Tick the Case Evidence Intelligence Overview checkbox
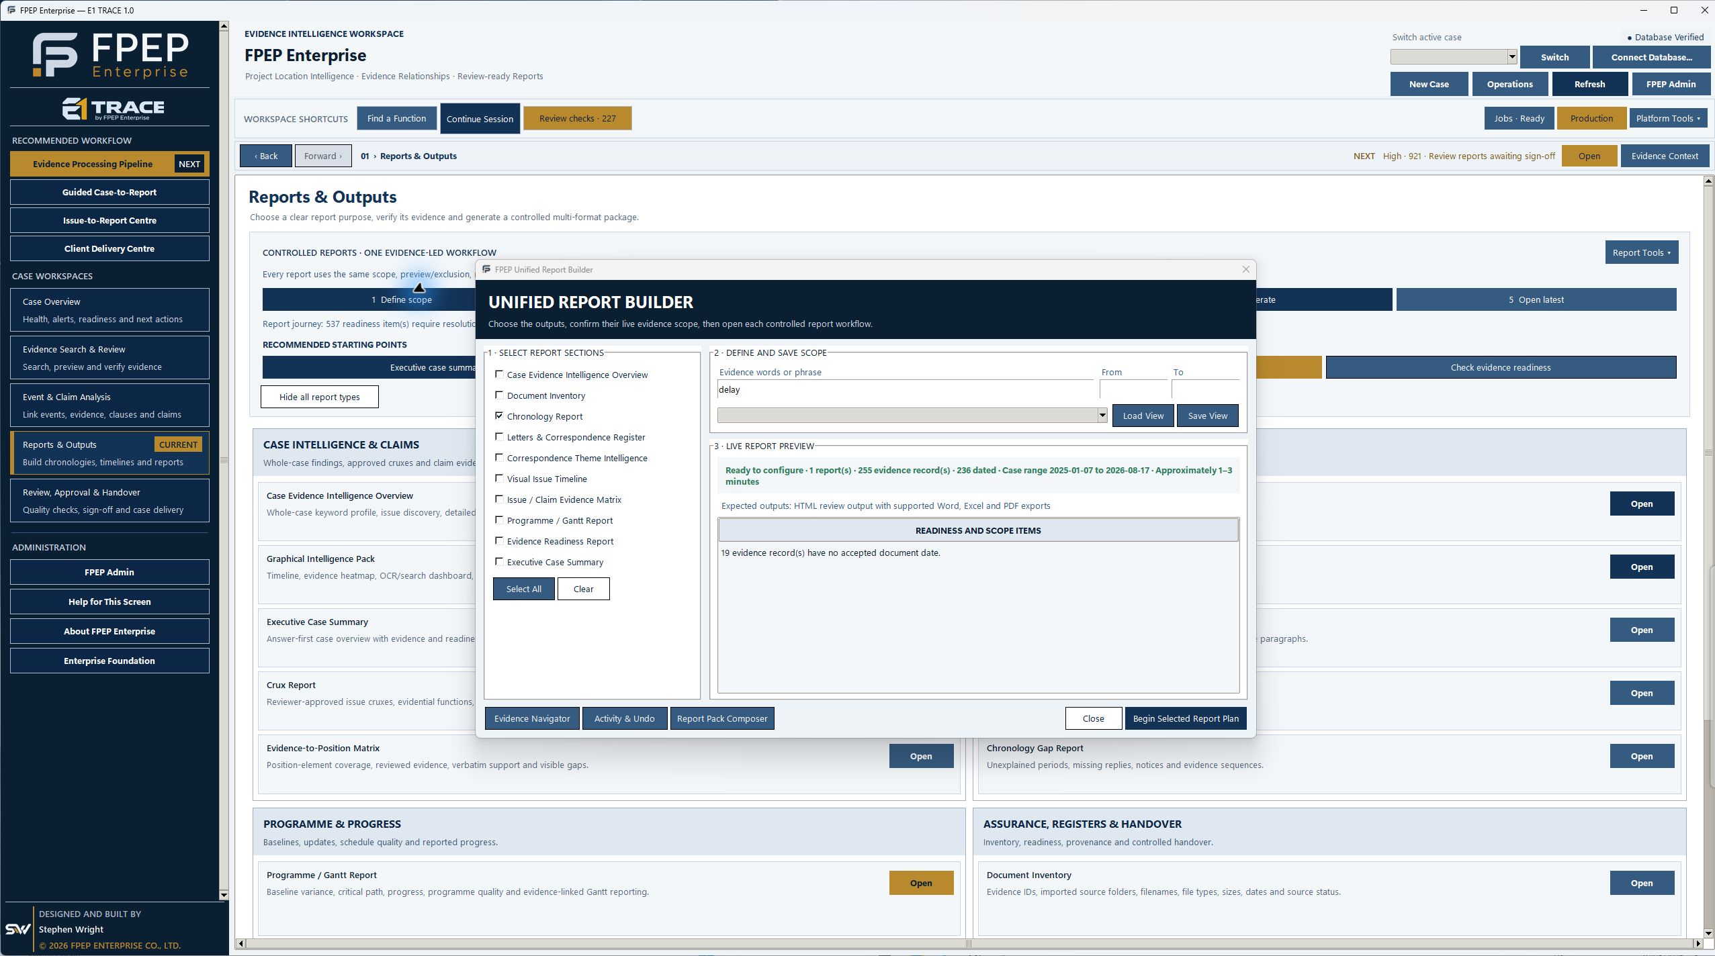The image size is (1715, 956). pos(499,375)
